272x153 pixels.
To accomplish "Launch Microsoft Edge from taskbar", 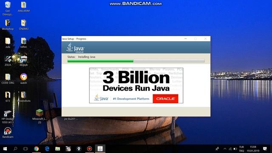I will point(47,149).
